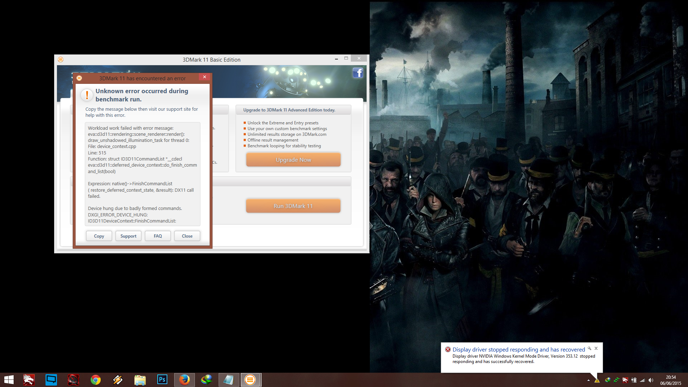The height and width of the screenshot is (387, 688).
Task: Open notification settings wrench icon
Action: (x=589, y=348)
